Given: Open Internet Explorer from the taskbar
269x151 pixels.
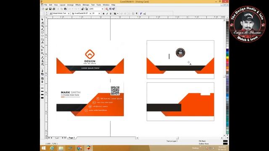Looking at the screenshot, I should coord(52,148).
